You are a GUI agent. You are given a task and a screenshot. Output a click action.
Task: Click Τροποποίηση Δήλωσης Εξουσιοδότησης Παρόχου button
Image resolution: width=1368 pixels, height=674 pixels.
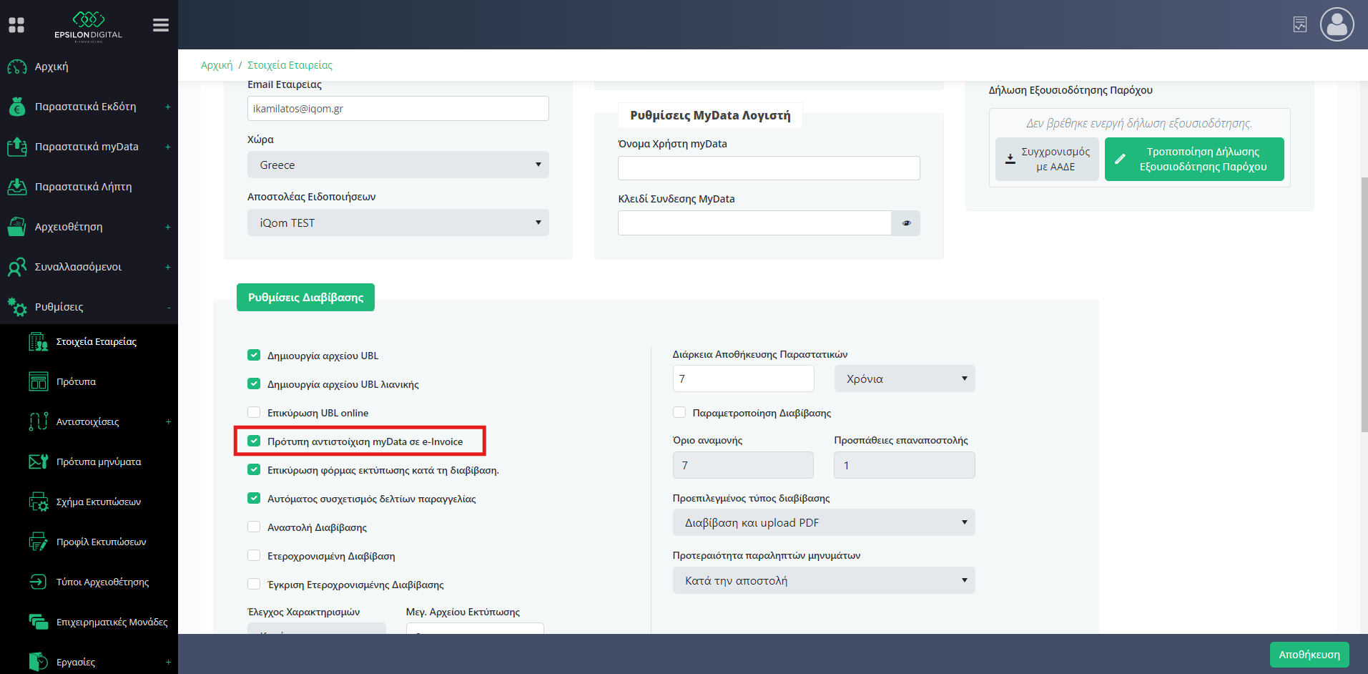(1194, 160)
